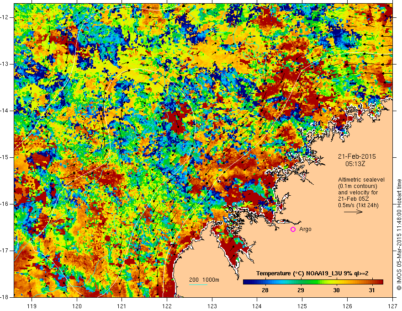Viewport: 402px width, 311px height.
Task: Click the longitude '125' axis label
Action: pos(302,306)
